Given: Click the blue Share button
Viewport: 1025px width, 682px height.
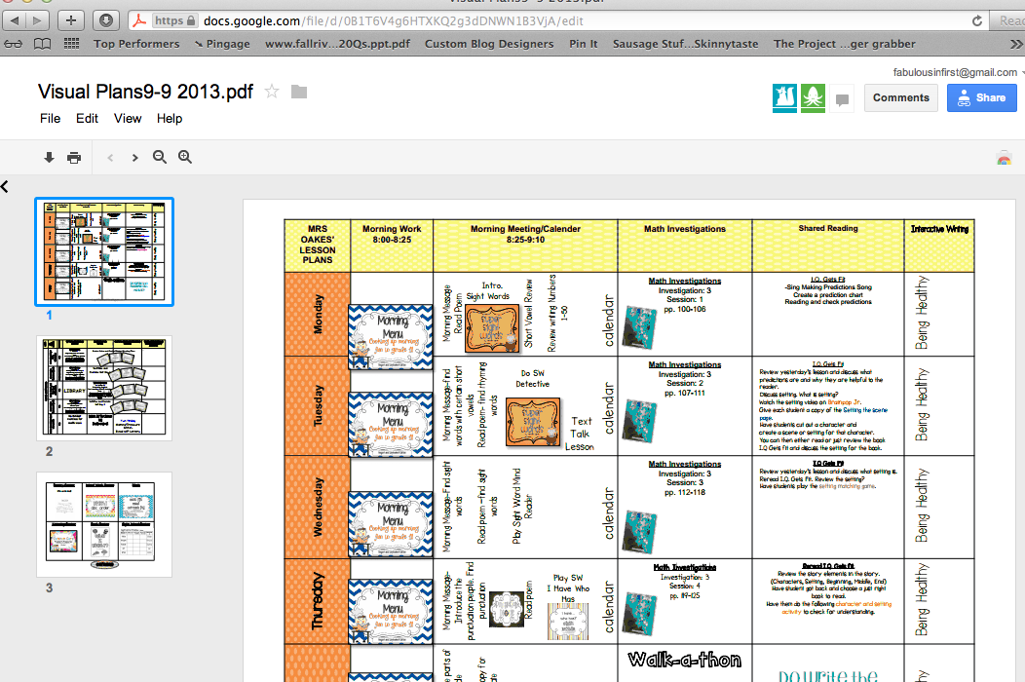Looking at the screenshot, I should pyautogui.click(x=982, y=97).
